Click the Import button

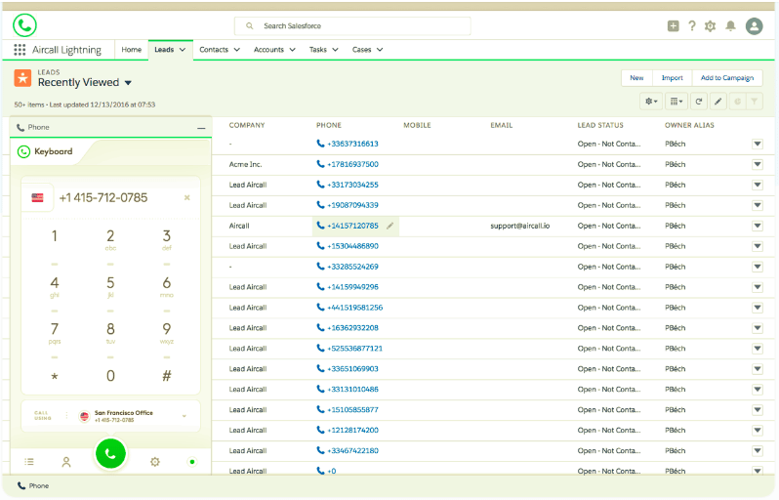(x=673, y=78)
